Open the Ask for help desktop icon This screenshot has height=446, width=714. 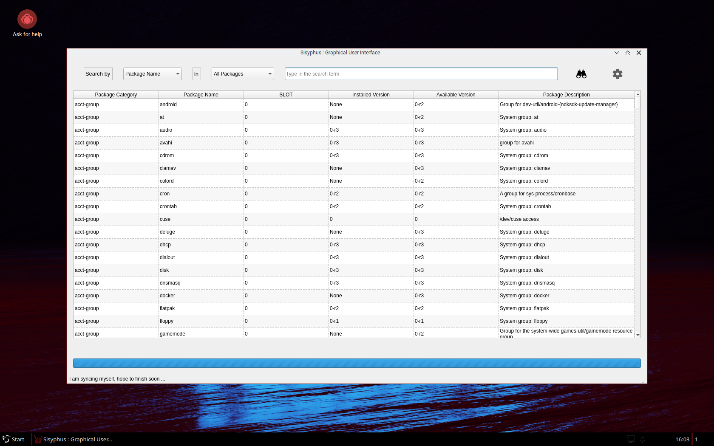[x=27, y=24]
